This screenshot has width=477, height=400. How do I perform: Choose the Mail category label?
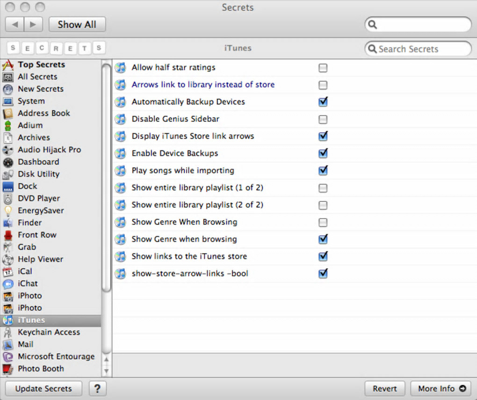[x=26, y=344]
